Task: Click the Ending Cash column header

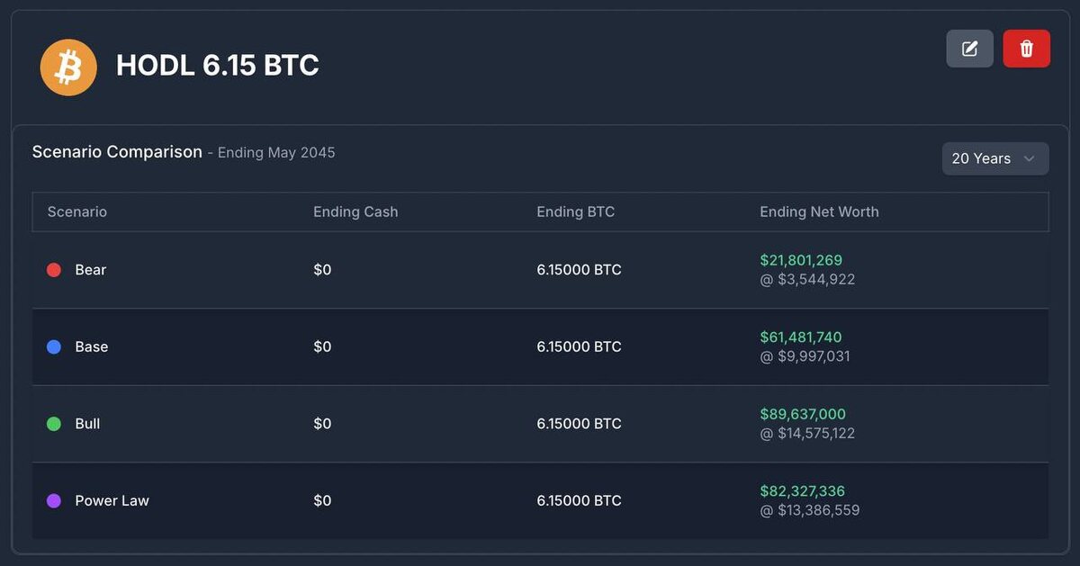Action: pos(355,212)
